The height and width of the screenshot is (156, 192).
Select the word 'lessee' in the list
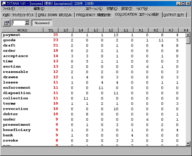(11, 82)
